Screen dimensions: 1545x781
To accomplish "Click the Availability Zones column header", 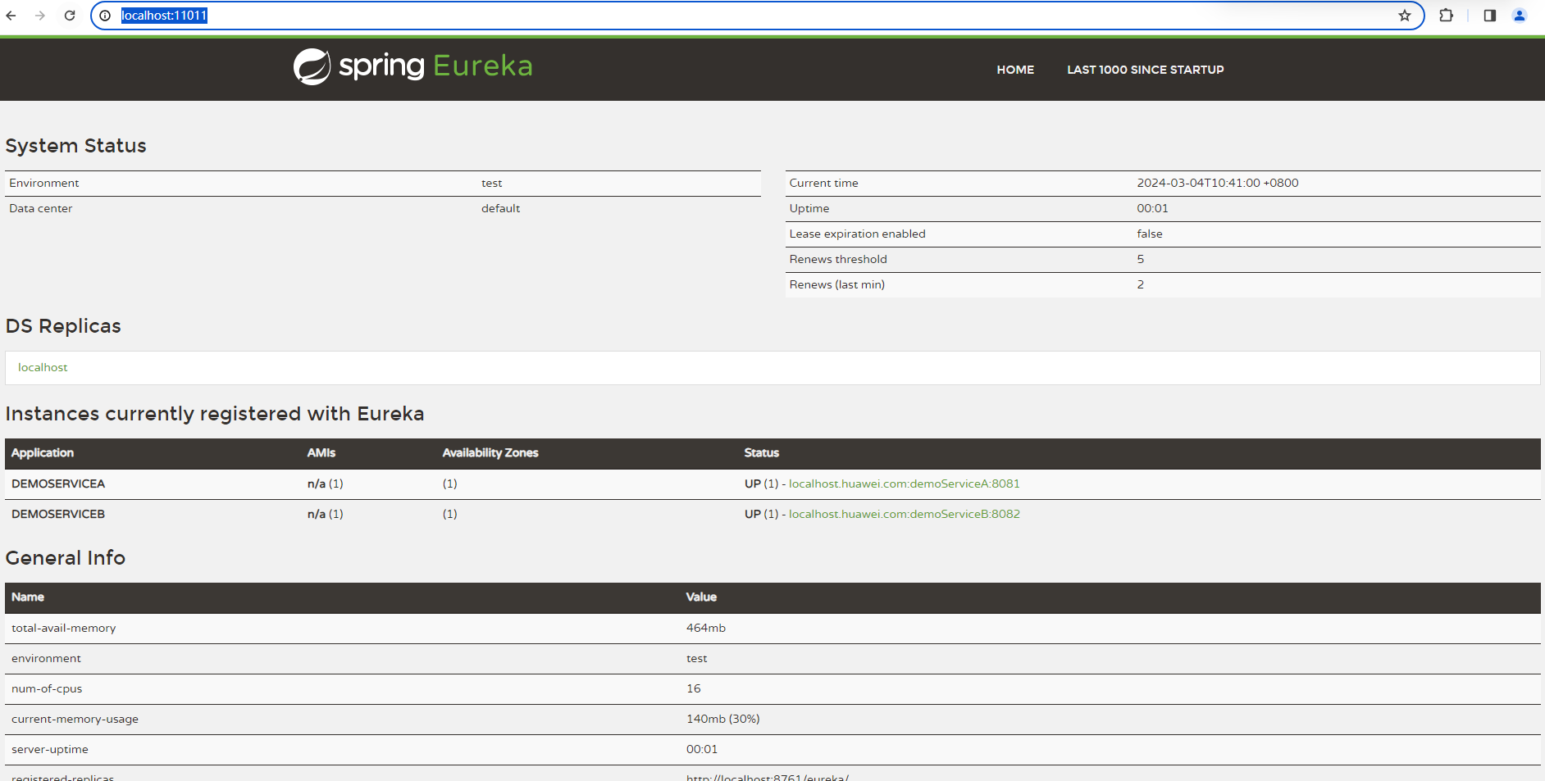I will [490, 452].
